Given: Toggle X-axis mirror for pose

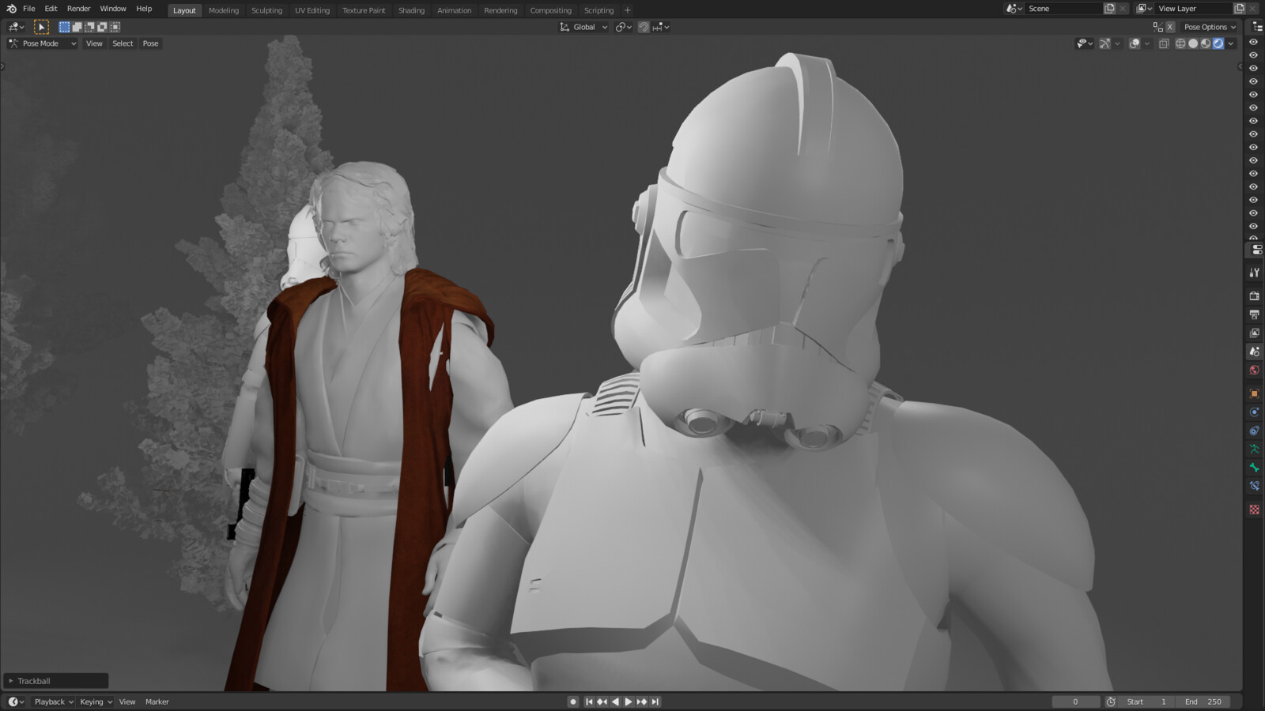Looking at the screenshot, I should pyautogui.click(x=1170, y=27).
